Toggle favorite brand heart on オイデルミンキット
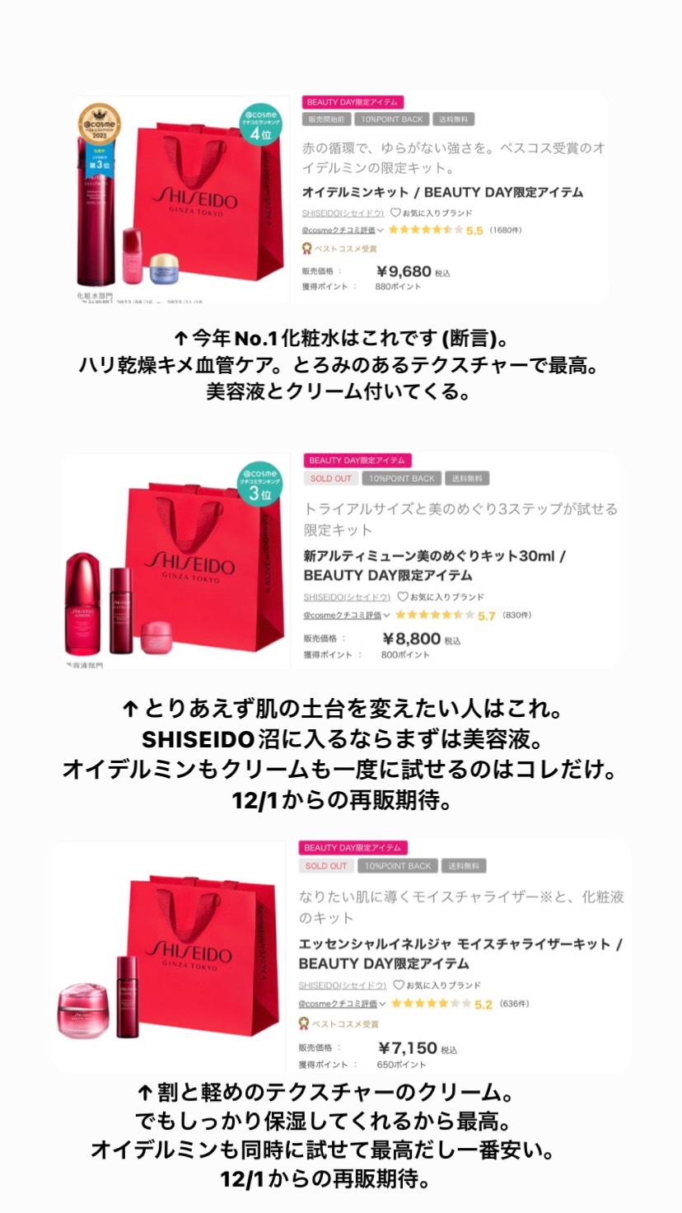 395,213
